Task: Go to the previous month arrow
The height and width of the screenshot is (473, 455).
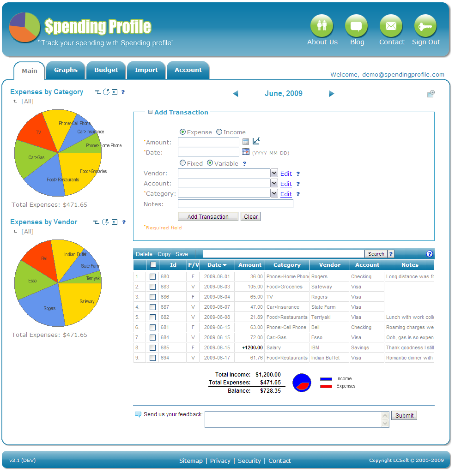Action: (x=236, y=94)
